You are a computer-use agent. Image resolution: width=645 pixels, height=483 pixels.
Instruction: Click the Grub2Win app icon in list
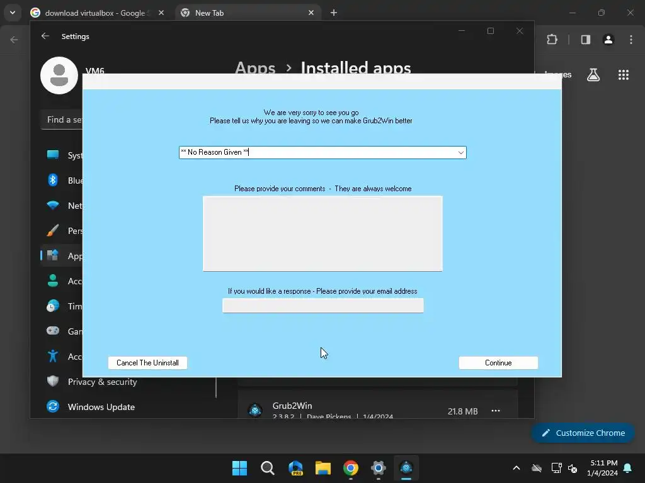[255, 410]
